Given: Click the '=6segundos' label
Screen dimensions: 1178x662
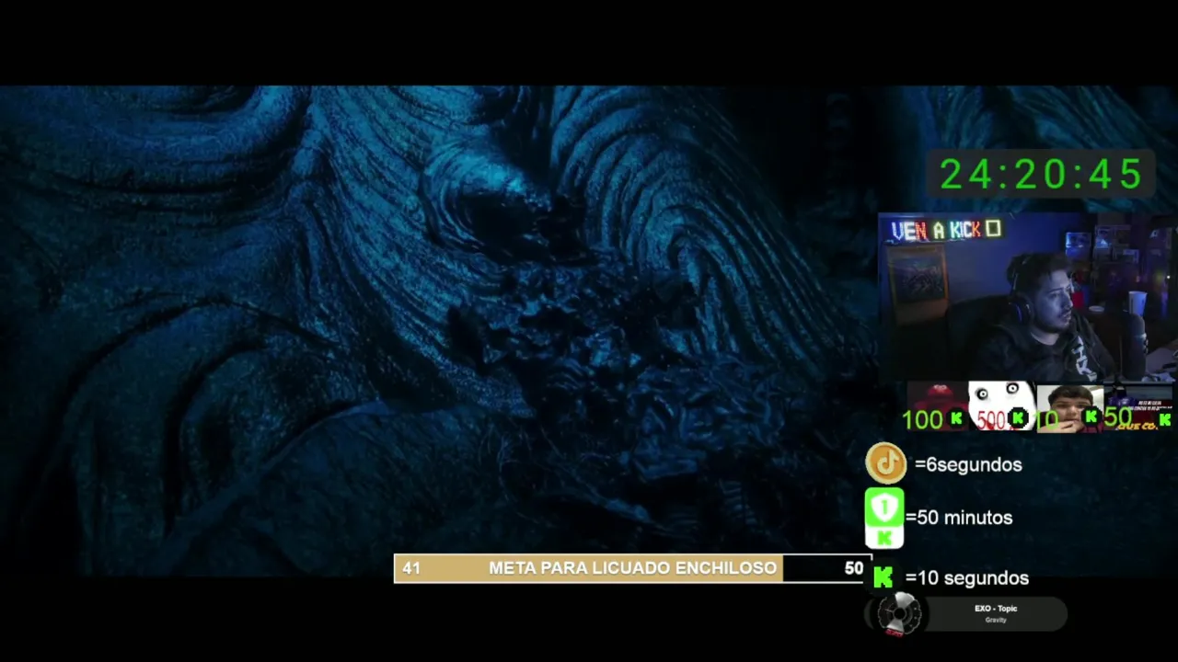Looking at the screenshot, I should (x=968, y=464).
